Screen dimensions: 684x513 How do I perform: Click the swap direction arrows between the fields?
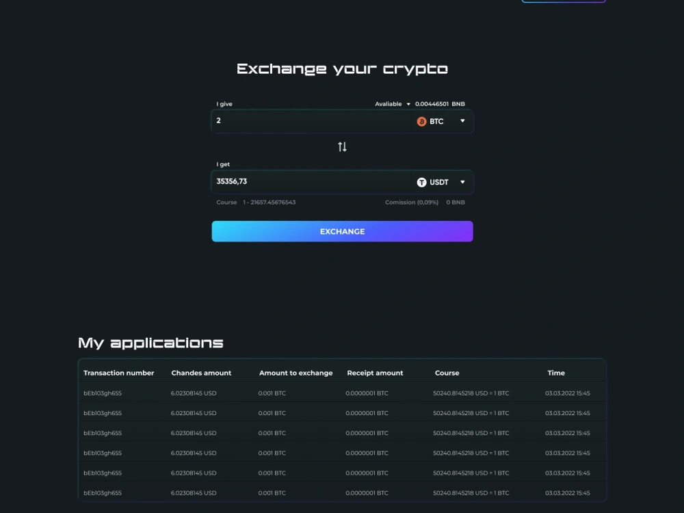pos(342,146)
